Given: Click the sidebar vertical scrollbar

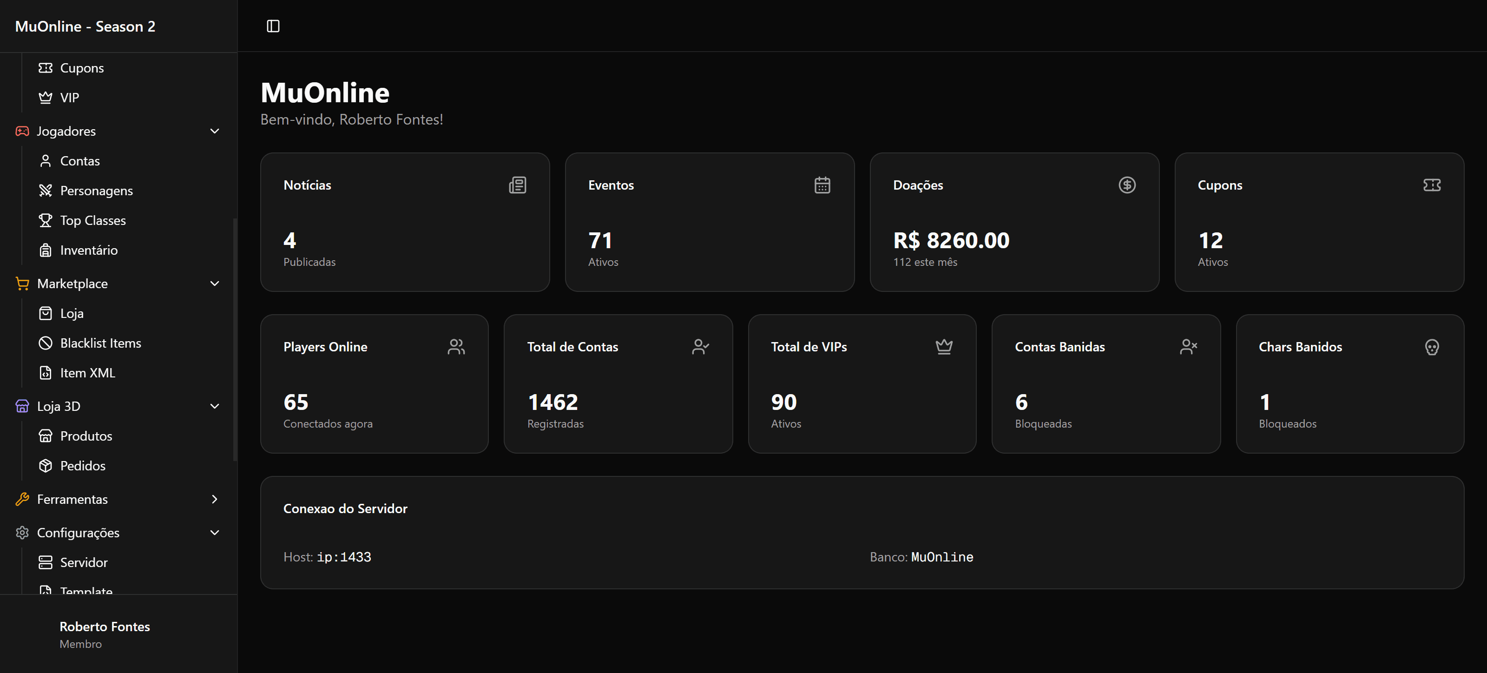Looking at the screenshot, I should pos(234,339).
